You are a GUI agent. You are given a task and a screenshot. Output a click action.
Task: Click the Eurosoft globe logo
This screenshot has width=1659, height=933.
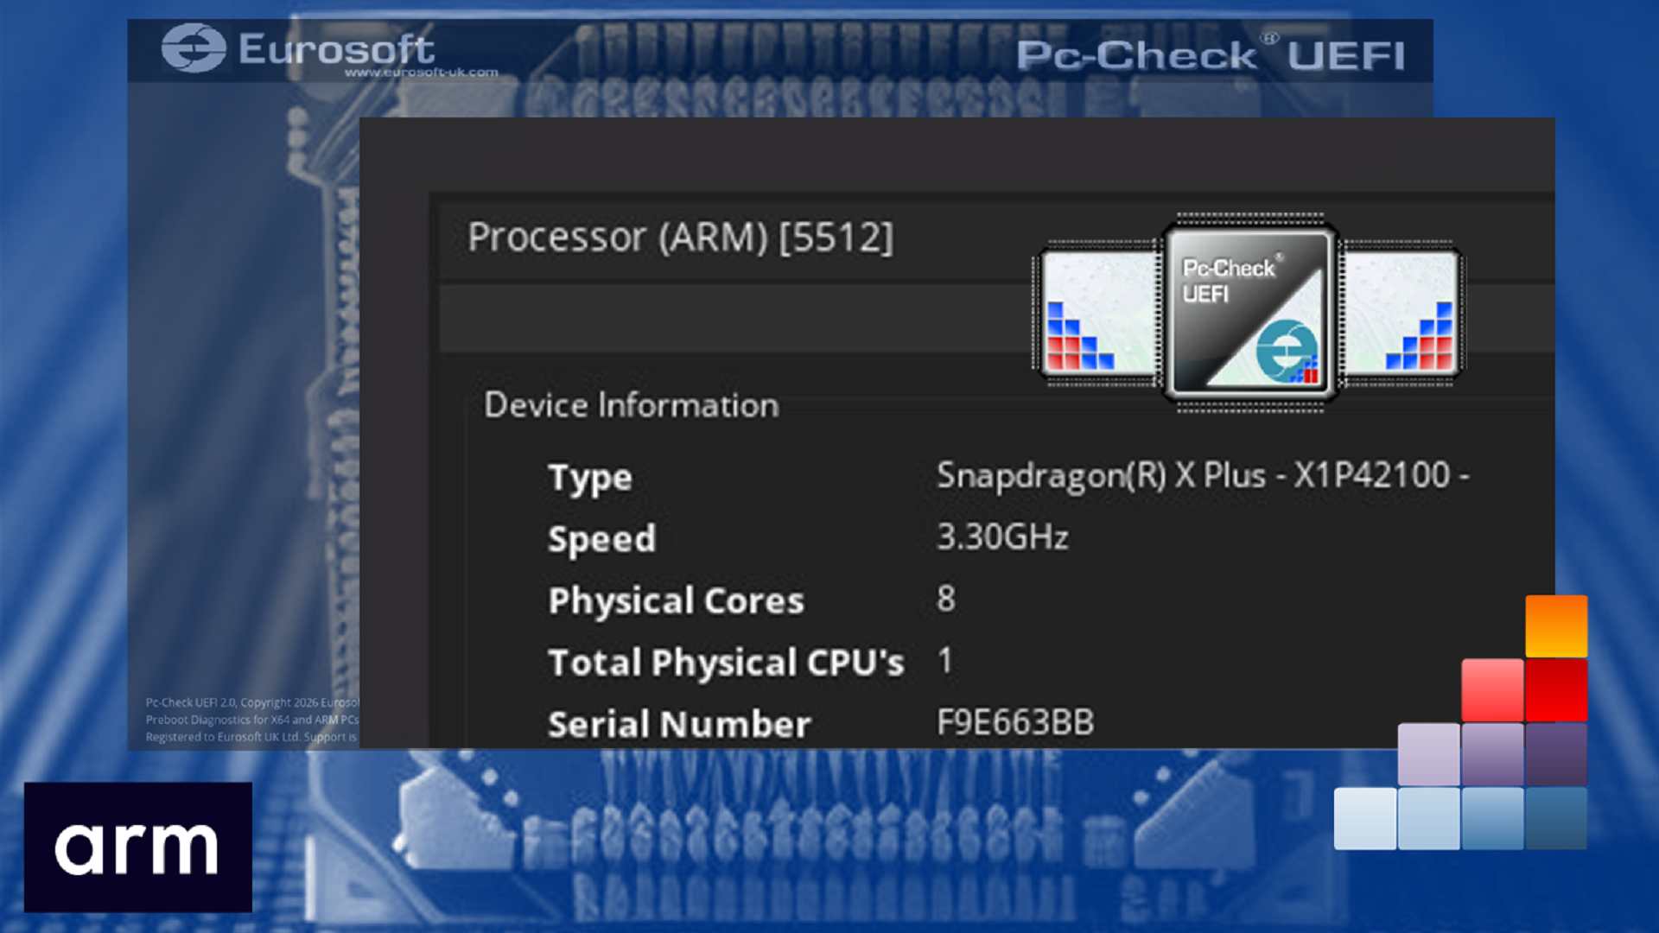194,48
